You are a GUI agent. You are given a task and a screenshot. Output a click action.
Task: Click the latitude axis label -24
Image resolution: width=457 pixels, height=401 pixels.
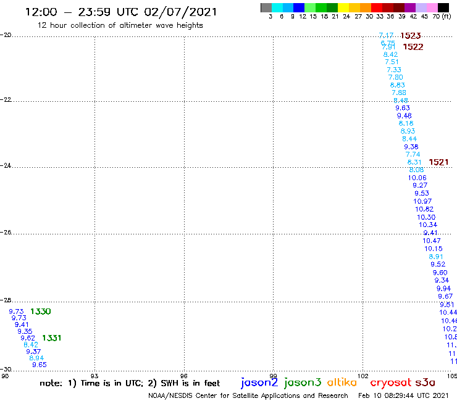click(6, 165)
